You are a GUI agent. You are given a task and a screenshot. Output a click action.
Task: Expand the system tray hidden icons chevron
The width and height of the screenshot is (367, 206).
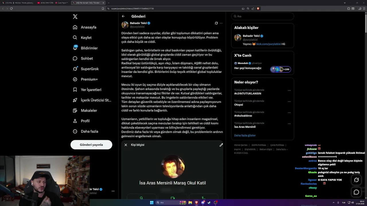click(x=333, y=203)
